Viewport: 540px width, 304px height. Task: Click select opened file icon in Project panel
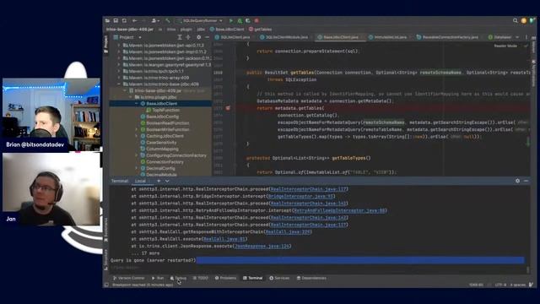188,37
